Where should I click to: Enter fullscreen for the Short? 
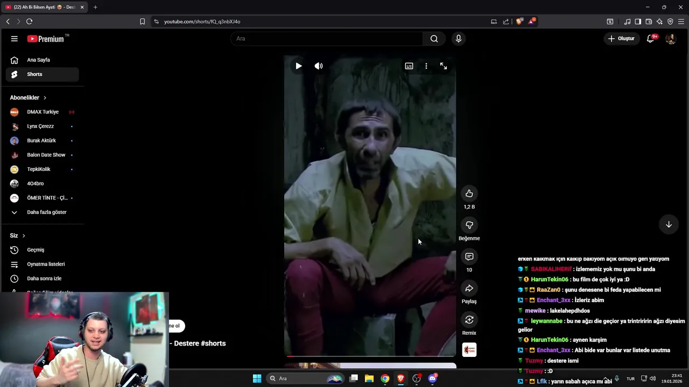[444, 66]
